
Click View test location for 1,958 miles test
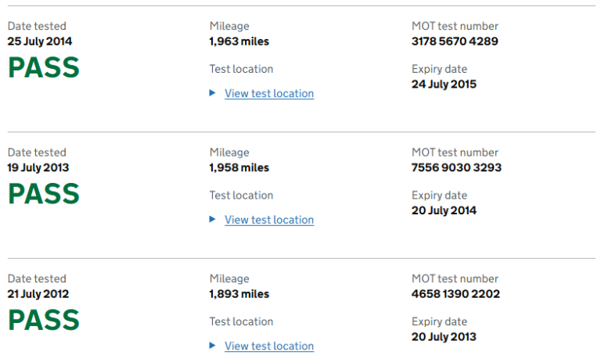pyautogui.click(x=269, y=220)
